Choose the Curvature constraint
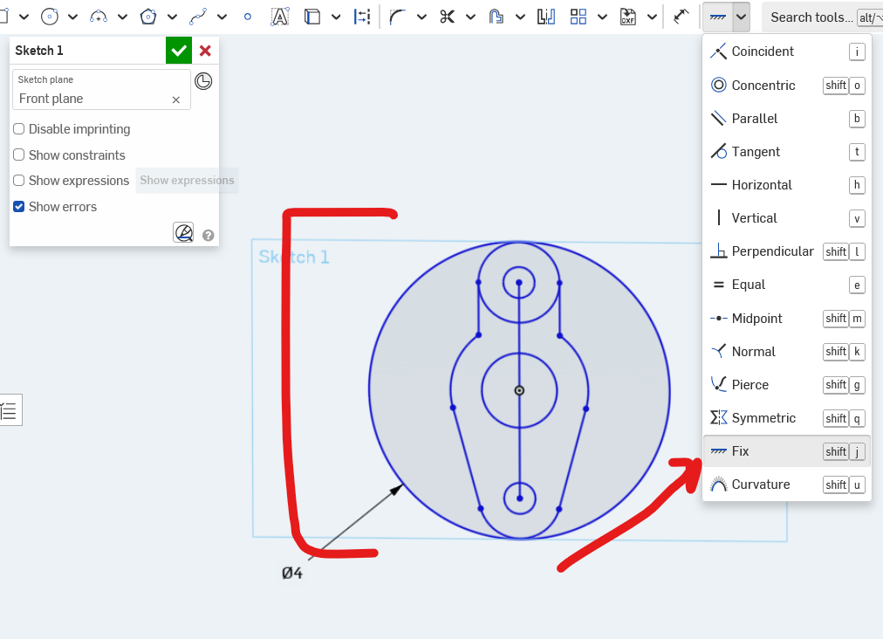883x639 pixels. click(787, 484)
